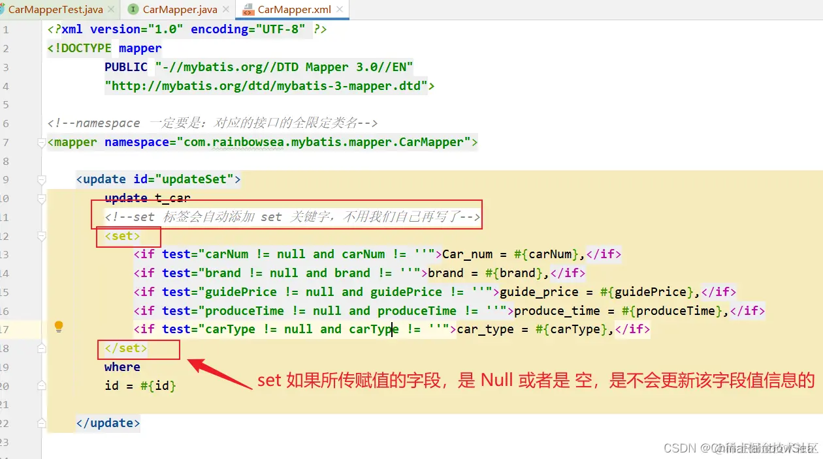This screenshot has width=823, height=459.
Task: Collapse the mapper tag fold marker
Action: click(42, 142)
